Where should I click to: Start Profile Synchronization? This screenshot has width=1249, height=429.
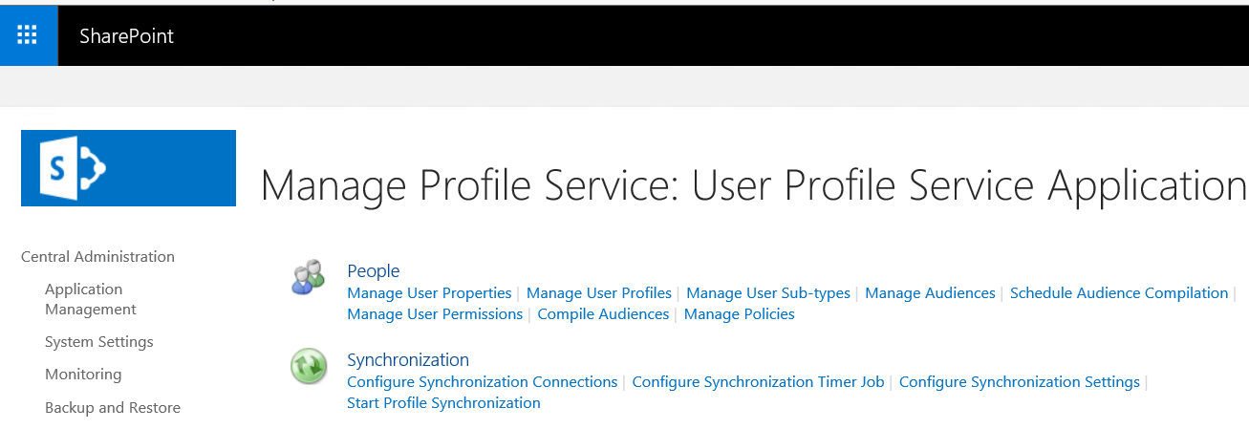coord(443,403)
